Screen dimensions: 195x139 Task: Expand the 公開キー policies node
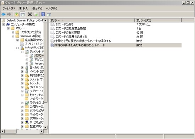coord(22,107)
